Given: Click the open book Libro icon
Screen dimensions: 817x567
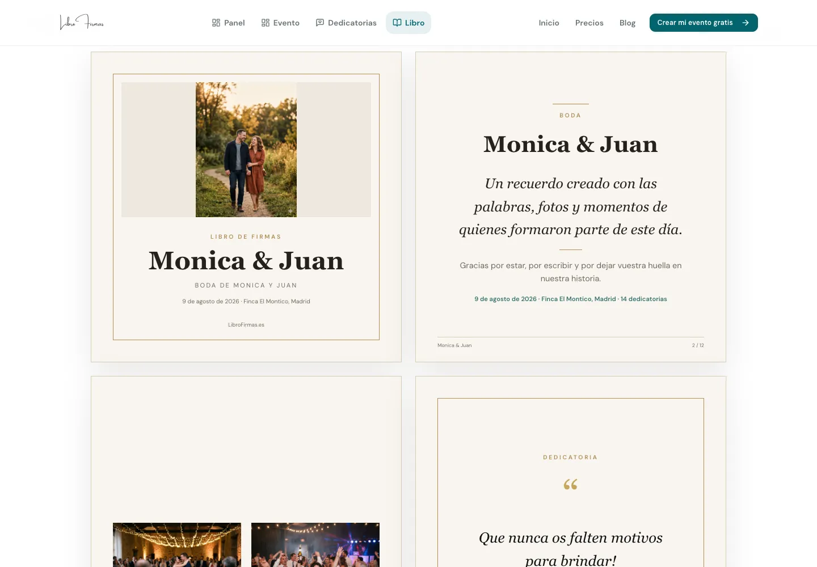Looking at the screenshot, I should point(397,23).
